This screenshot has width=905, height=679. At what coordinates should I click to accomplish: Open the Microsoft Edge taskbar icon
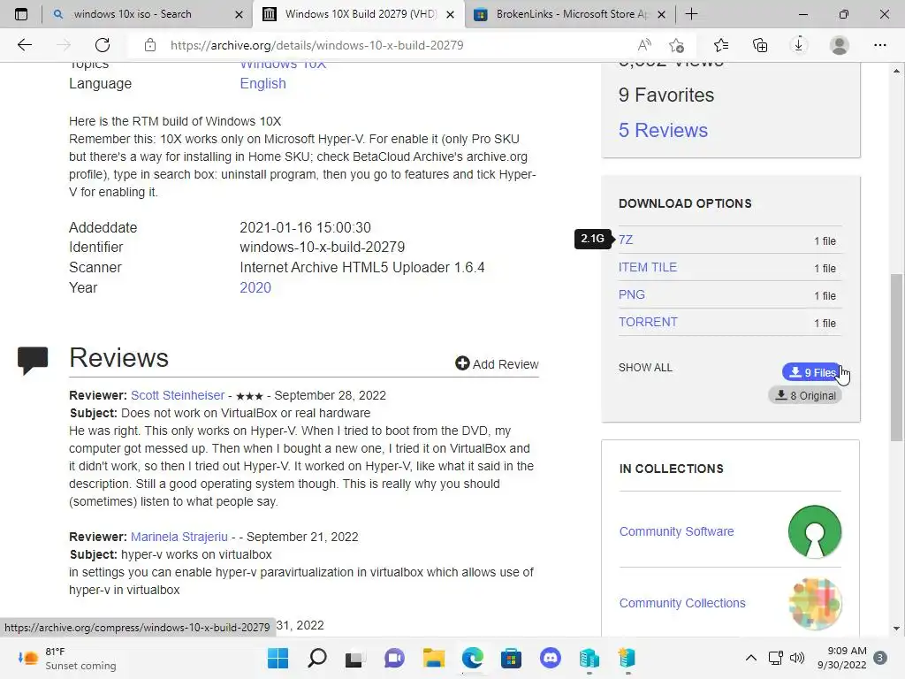(472, 658)
